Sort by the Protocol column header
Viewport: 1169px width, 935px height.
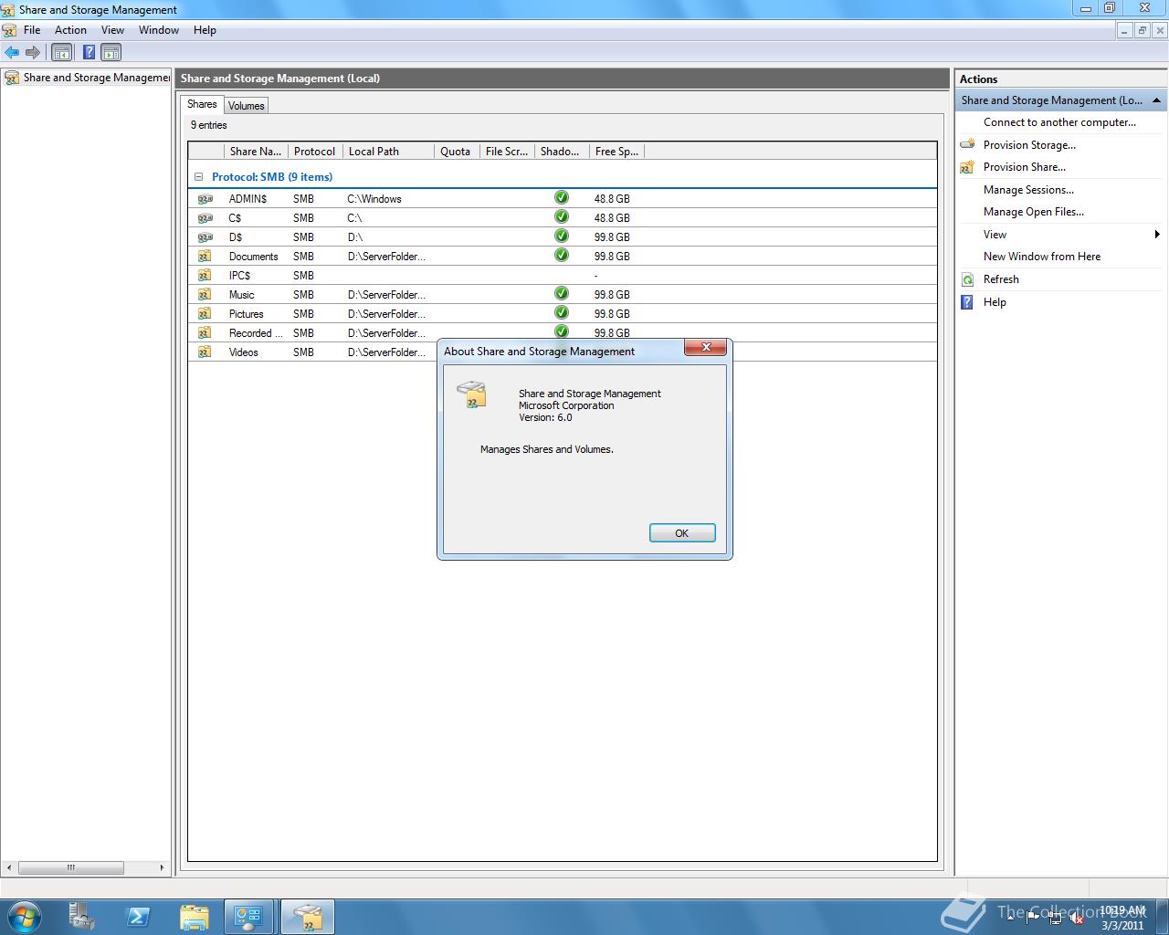[315, 152]
